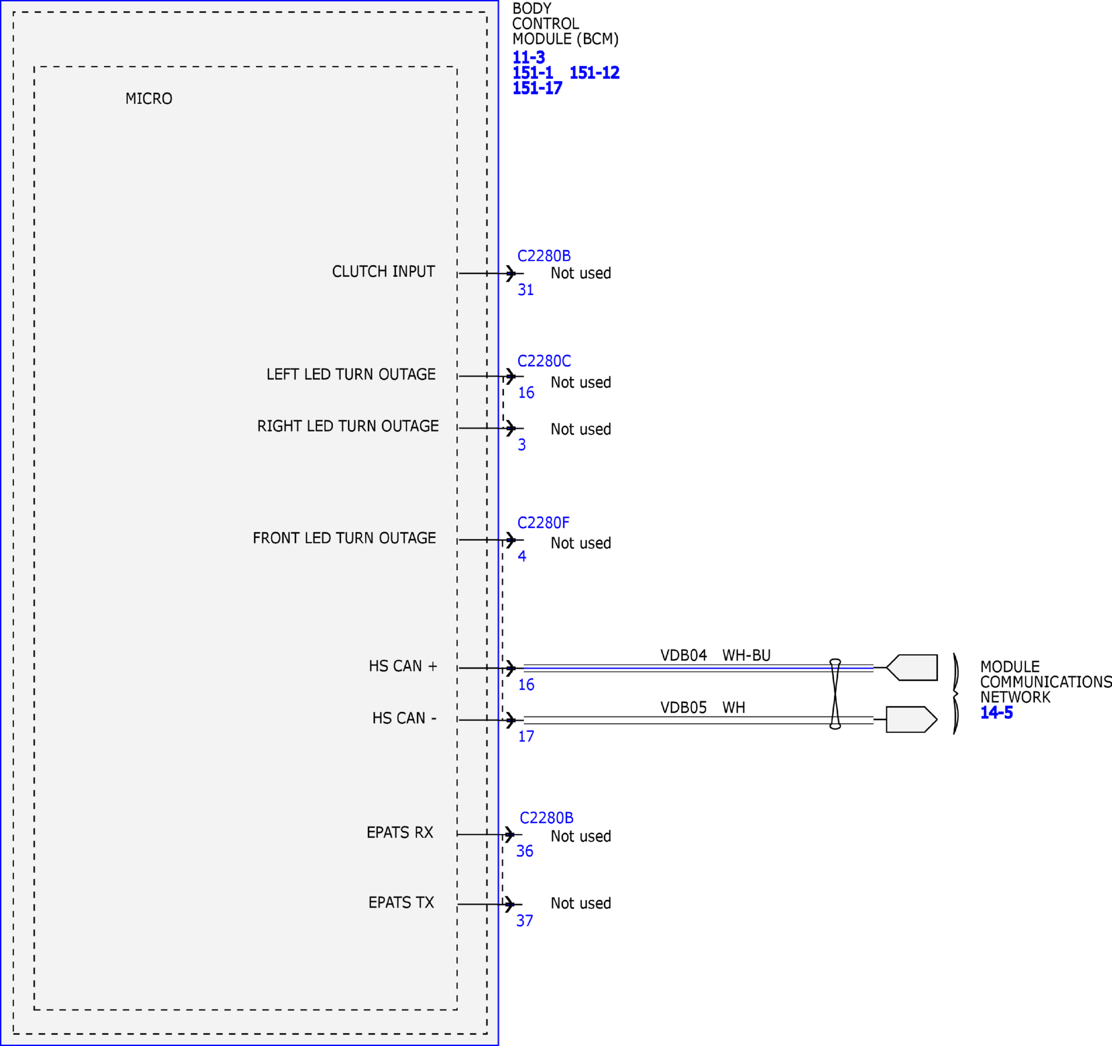The width and height of the screenshot is (1112, 1046).
Task: Click pin 37 of EPATS TX
Action: tap(525, 921)
